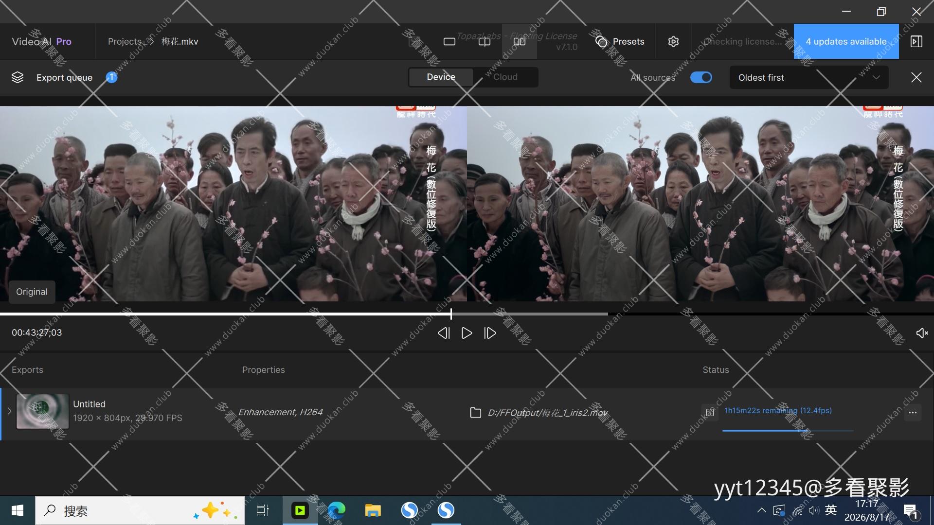Image resolution: width=934 pixels, height=525 pixels.
Task: Play the video preview
Action: [467, 333]
